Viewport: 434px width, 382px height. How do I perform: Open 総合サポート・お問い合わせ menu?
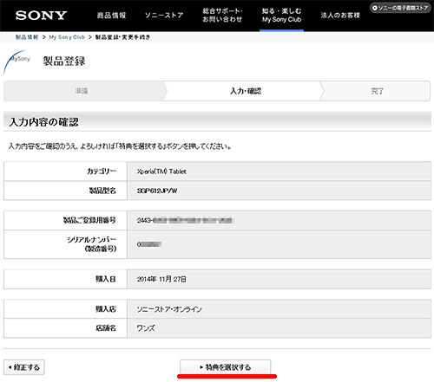pyautogui.click(x=222, y=16)
